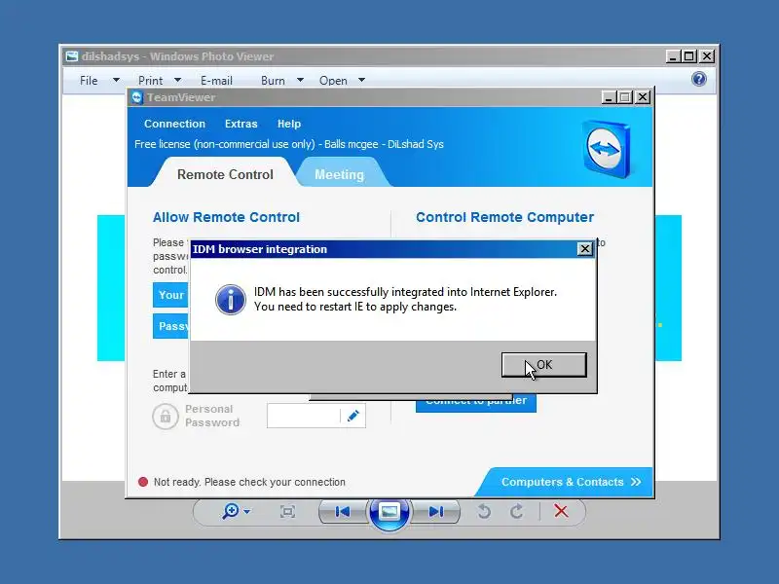Click the Personal Password lock icon

[x=166, y=417]
